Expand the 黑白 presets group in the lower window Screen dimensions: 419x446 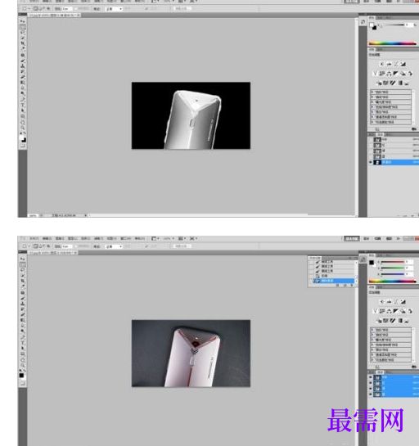372,350
